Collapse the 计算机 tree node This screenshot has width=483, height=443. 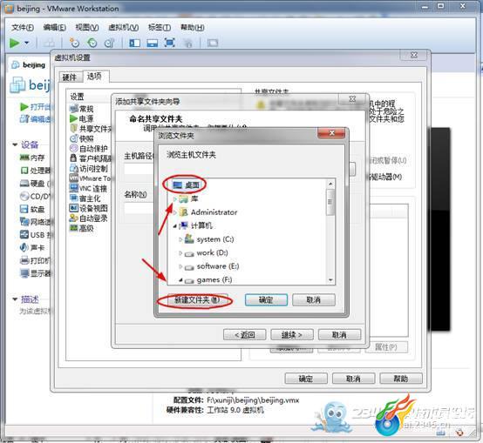tap(174, 226)
